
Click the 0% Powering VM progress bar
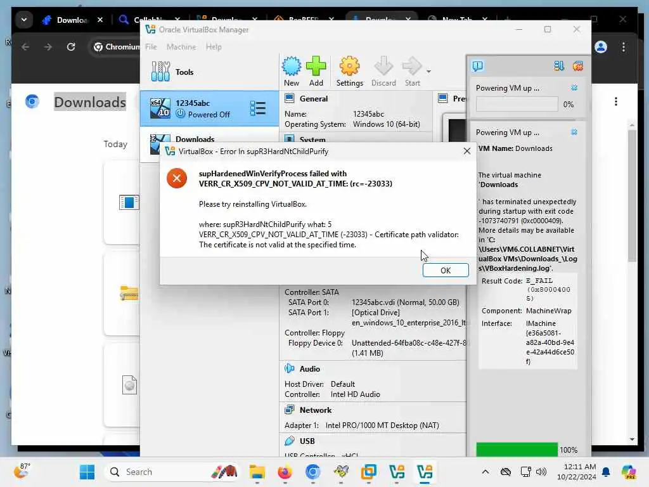[517, 105]
